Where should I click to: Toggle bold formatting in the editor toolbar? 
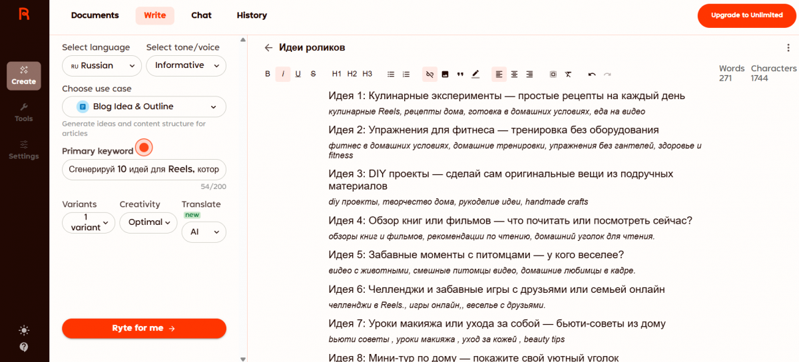pos(268,74)
